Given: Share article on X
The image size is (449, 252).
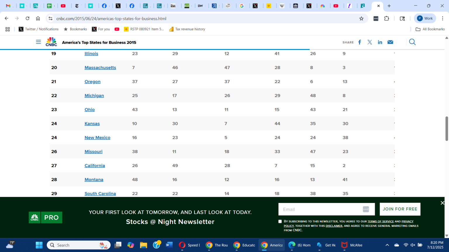Looking at the screenshot, I should coord(370,42).
